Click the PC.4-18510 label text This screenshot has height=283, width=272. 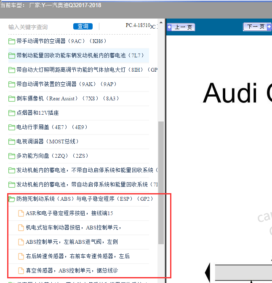[x=138, y=25]
